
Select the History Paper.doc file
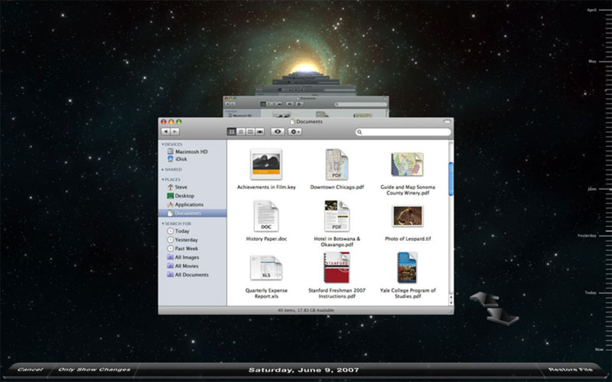click(x=266, y=216)
